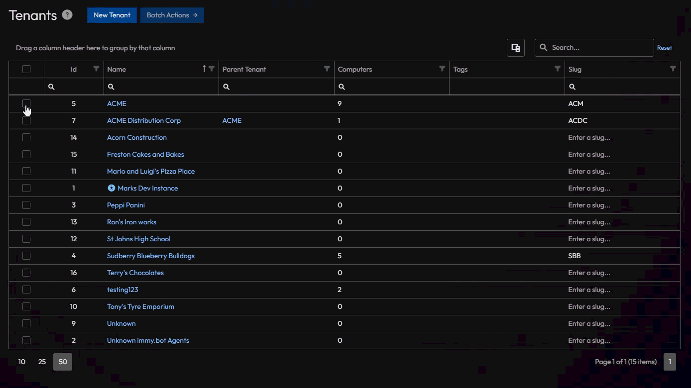Open ACME parent tenant link

232,120
